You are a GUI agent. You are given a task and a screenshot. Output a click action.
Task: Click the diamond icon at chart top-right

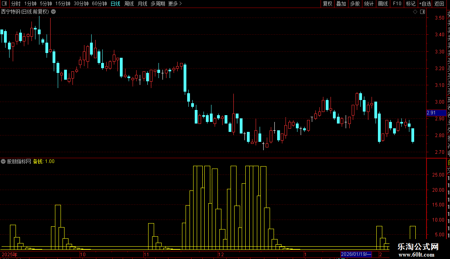pyautogui.click(x=415, y=12)
